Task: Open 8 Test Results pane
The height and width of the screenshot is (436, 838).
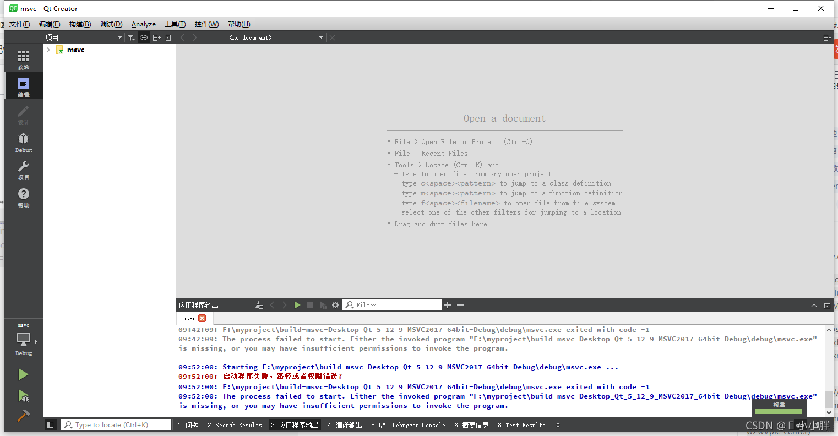Action: coord(522,425)
